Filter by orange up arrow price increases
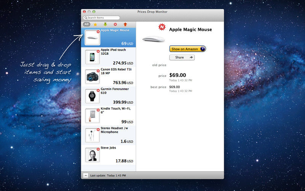The image size is (305, 191). (125, 24)
